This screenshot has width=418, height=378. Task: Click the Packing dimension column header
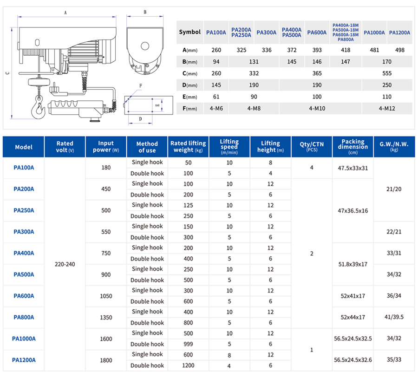coord(353,146)
